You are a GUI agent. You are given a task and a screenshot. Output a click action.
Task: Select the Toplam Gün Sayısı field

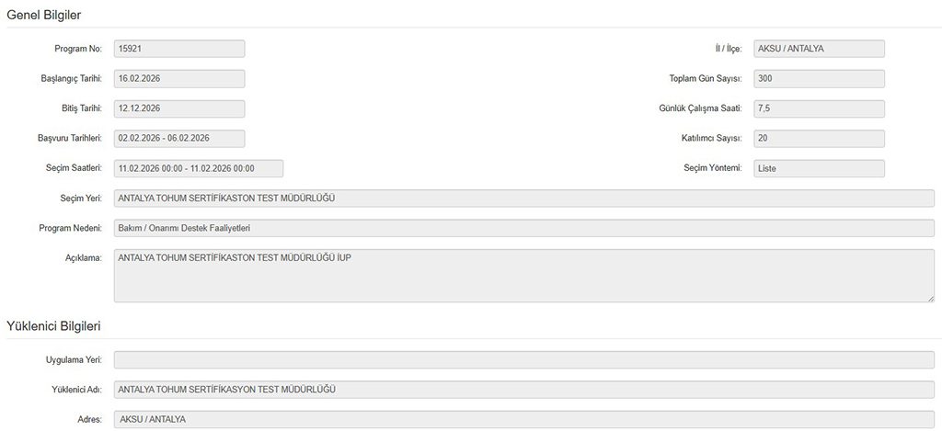819,79
